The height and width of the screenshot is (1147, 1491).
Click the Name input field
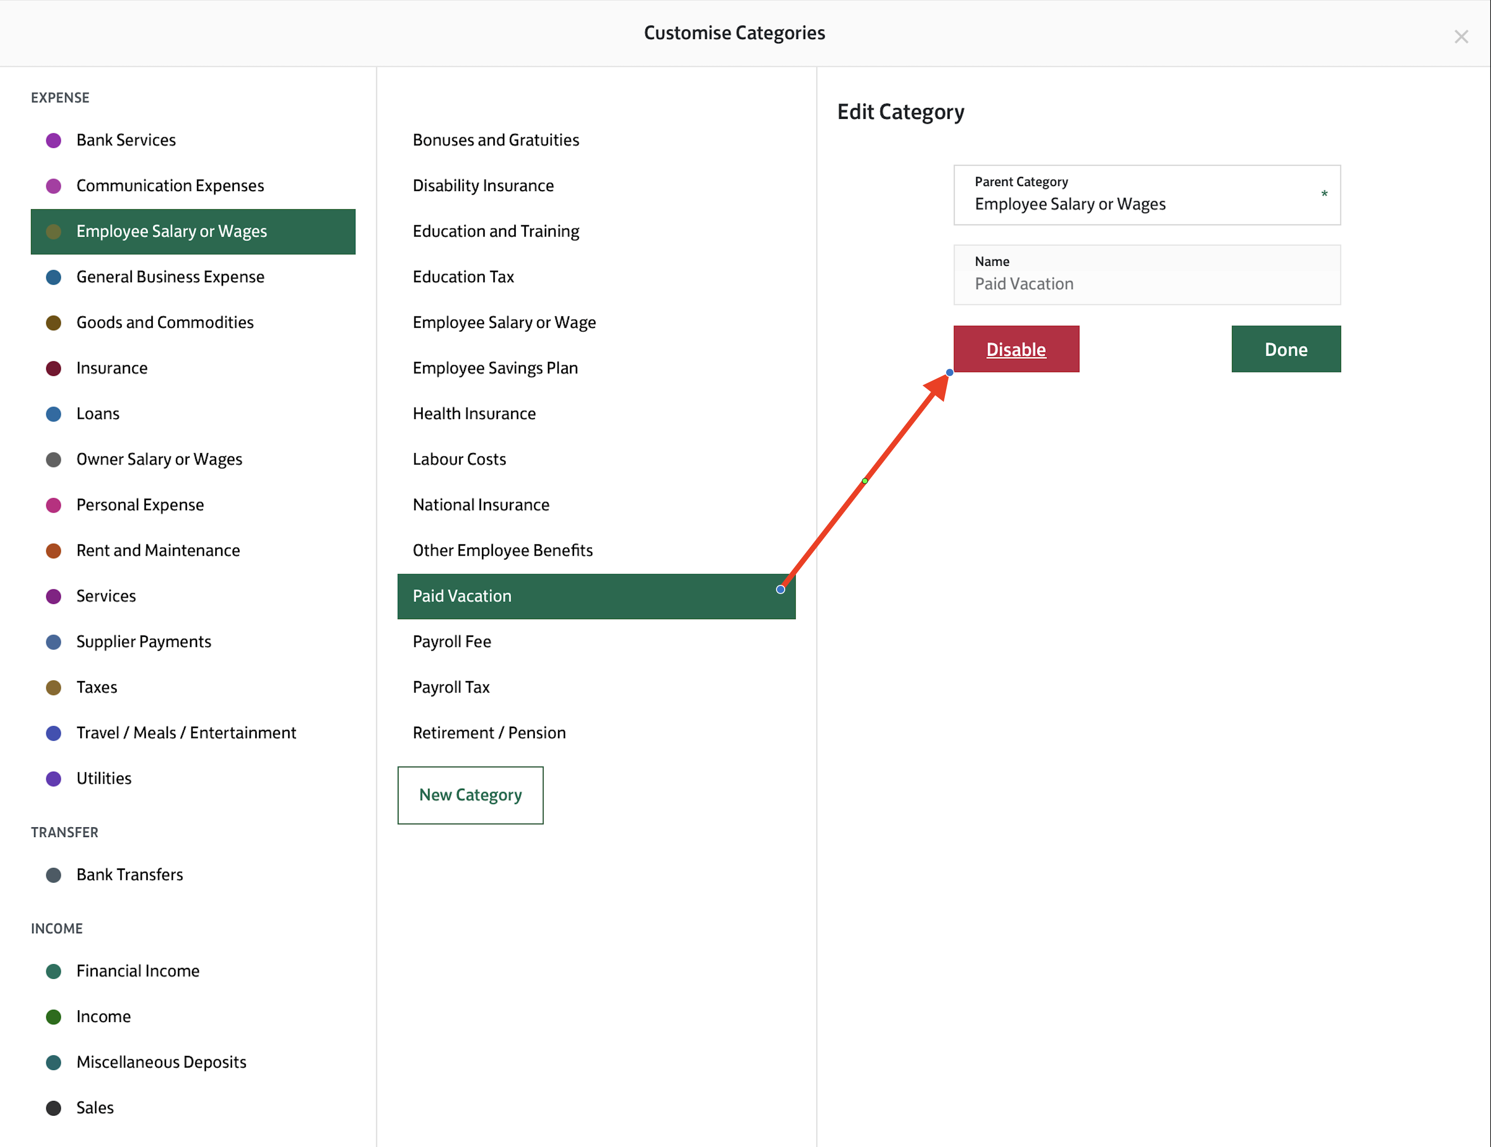1147,275
